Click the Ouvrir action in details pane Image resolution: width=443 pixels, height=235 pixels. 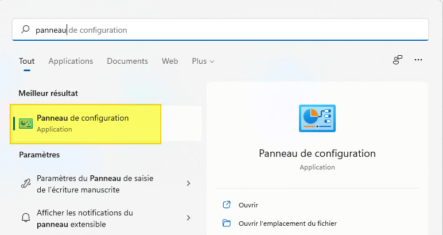(x=248, y=205)
